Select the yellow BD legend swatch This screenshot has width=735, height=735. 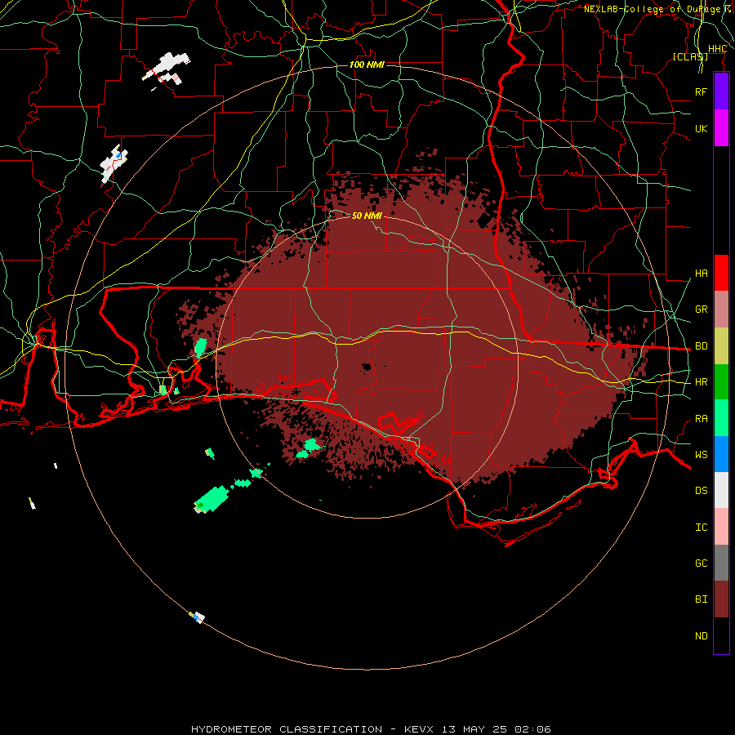[721, 346]
